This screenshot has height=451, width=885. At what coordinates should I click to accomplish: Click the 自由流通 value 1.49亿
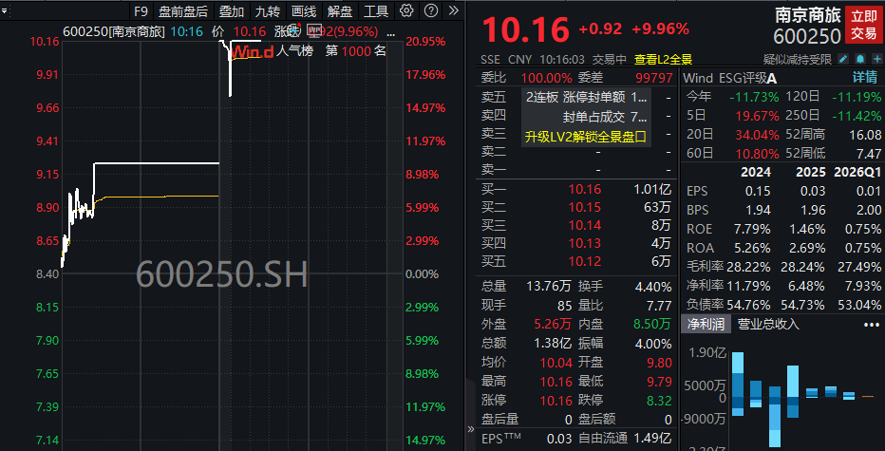(x=653, y=438)
